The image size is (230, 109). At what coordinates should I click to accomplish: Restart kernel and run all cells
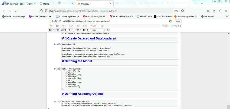(x=91, y=30)
